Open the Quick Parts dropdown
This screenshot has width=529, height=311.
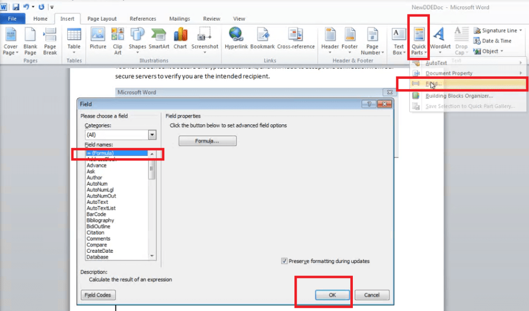418,40
